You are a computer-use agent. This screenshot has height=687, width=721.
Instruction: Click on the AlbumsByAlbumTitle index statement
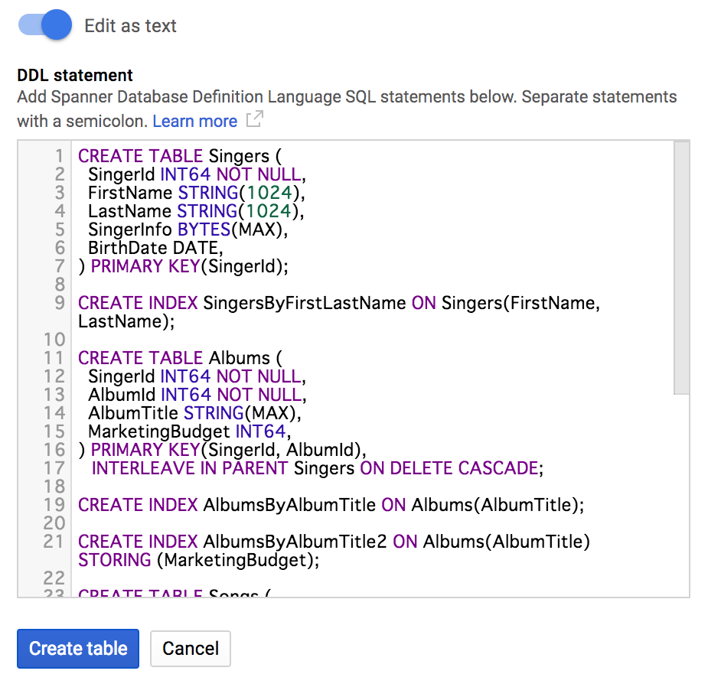[331, 505]
